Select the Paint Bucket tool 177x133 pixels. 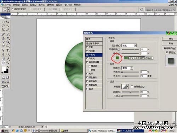tap(8, 42)
